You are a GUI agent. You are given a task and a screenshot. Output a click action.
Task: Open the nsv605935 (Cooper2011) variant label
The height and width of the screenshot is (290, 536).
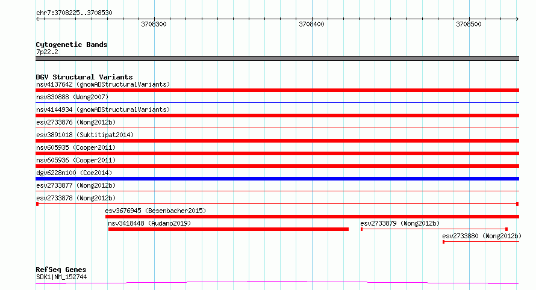coord(76,147)
